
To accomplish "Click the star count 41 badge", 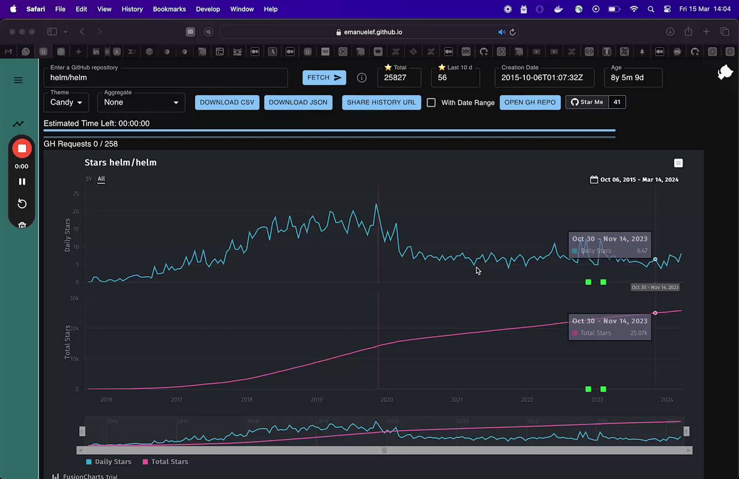I will click(617, 103).
